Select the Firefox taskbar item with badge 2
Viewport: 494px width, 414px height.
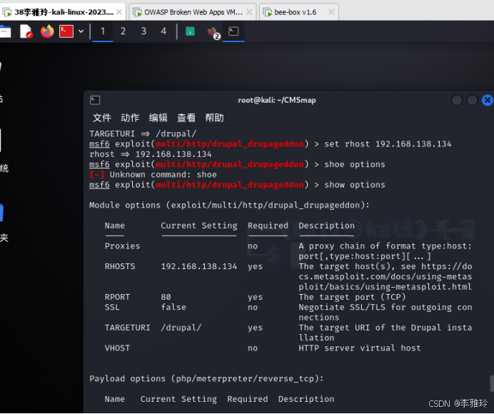pos(213,32)
